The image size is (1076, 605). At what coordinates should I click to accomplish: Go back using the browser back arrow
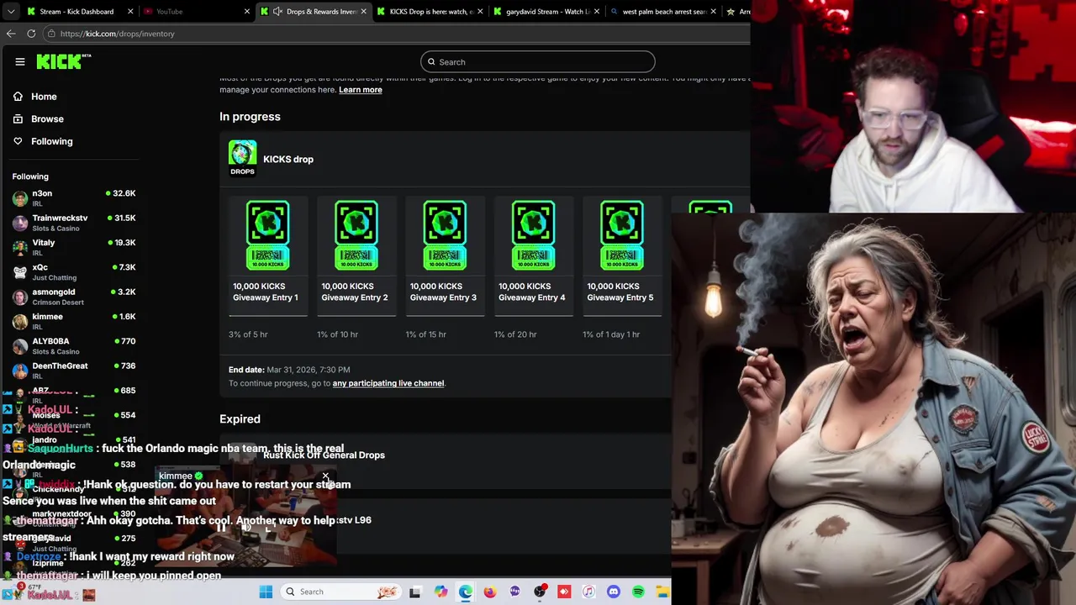tap(11, 34)
